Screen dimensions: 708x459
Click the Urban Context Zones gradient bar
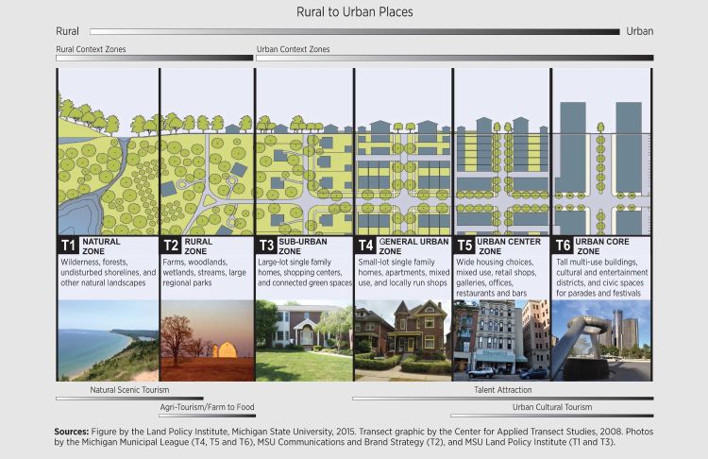(453, 58)
